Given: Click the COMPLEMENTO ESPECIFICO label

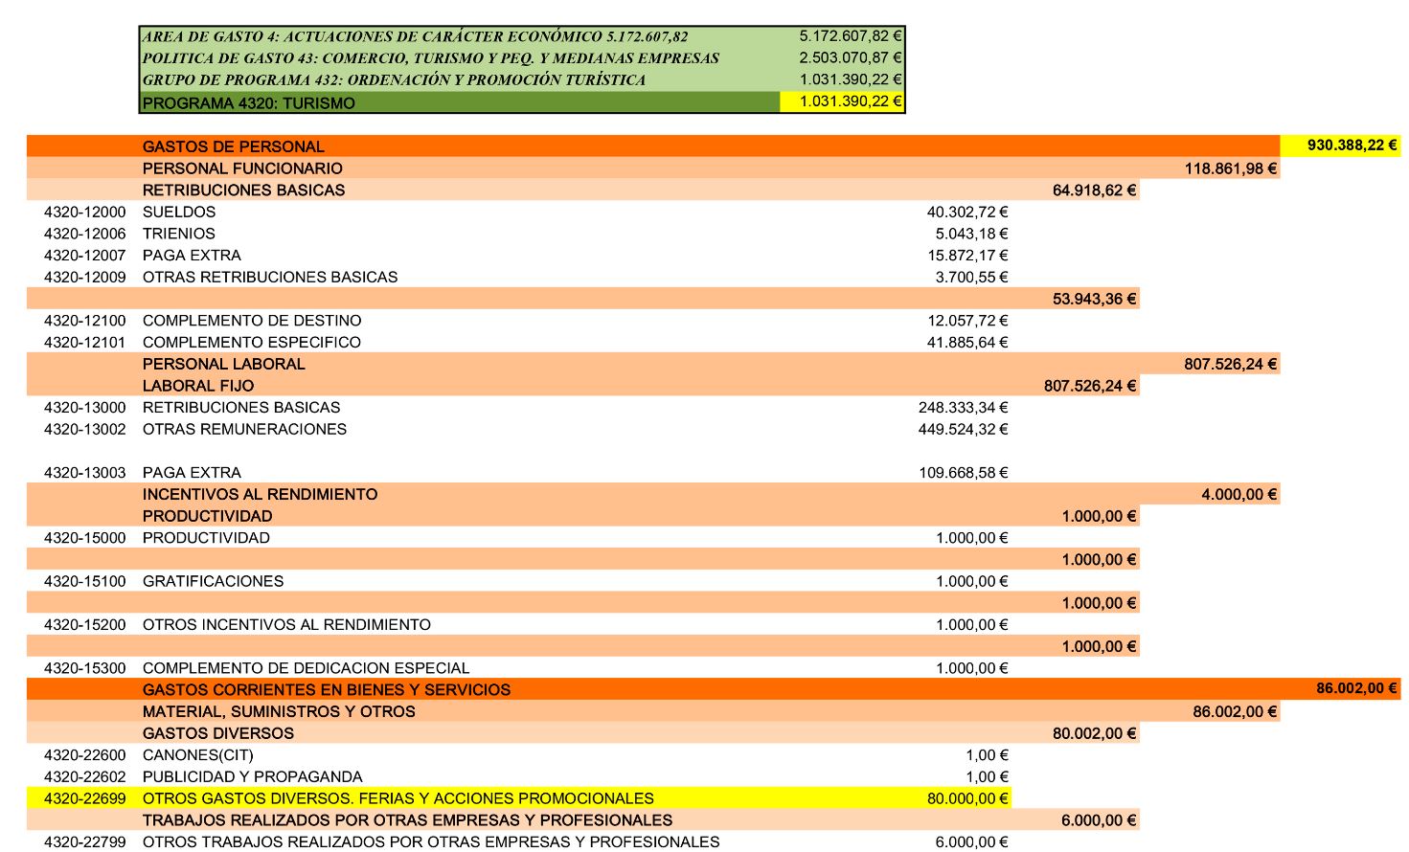Looking at the screenshot, I should point(251,343).
